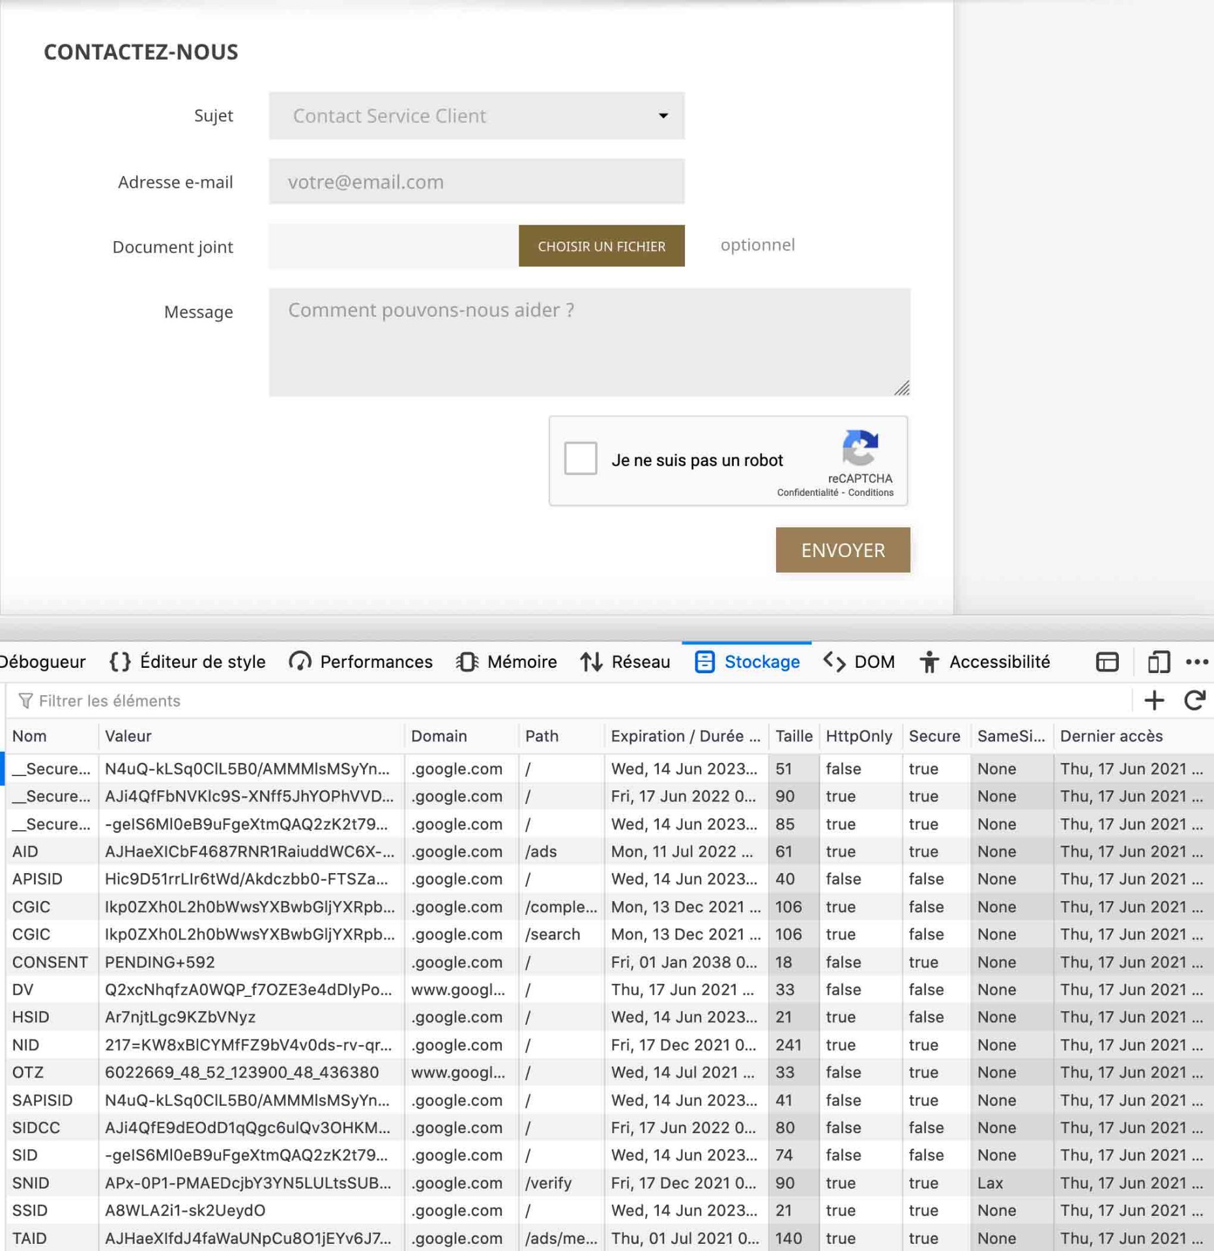Click the Stockage database icon
The image size is (1214, 1251).
point(704,662)
